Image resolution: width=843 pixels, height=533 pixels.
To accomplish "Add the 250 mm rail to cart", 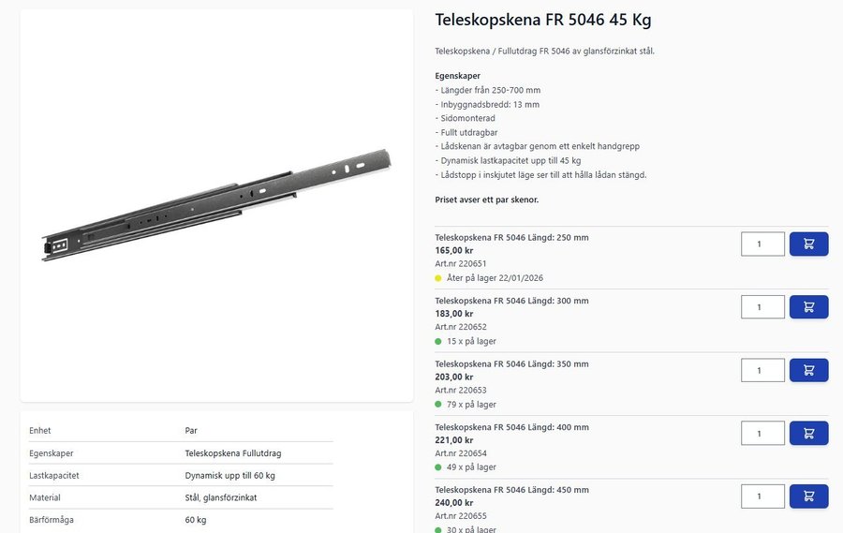I will coord(808,244).
